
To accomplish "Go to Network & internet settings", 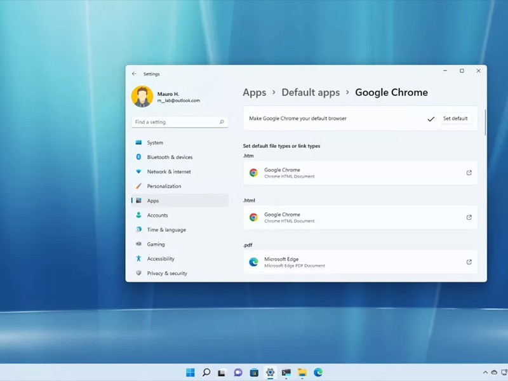I will click(x=180, y=171).
